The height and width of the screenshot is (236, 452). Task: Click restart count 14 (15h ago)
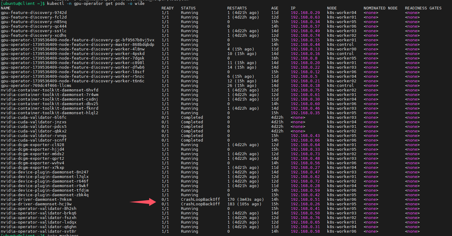[242, 67]
